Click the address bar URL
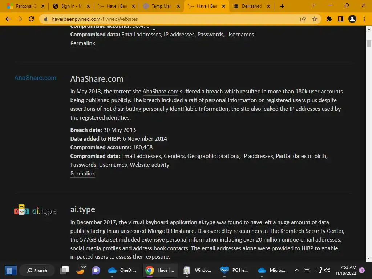 pyautogui.click(x=95, y=19)
